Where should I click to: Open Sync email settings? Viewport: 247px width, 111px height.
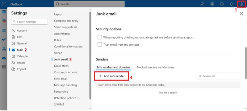pyautogui.click(x=61, y=79)
